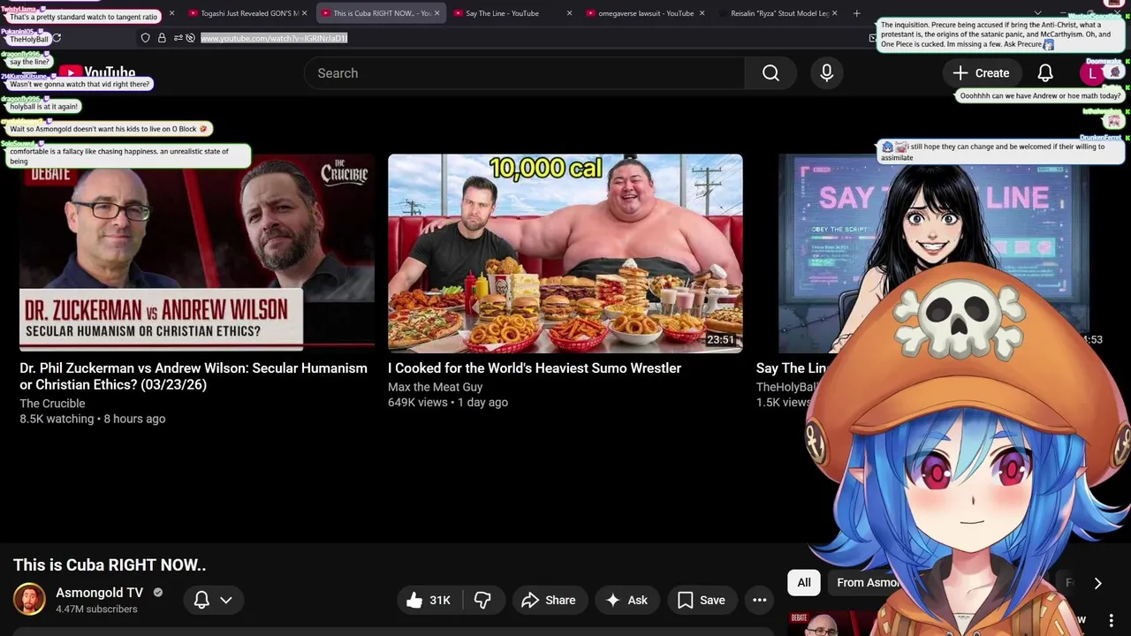
Task: Visit 'Max the Meat Guy' channel link
Action: [x=435, y=387]
